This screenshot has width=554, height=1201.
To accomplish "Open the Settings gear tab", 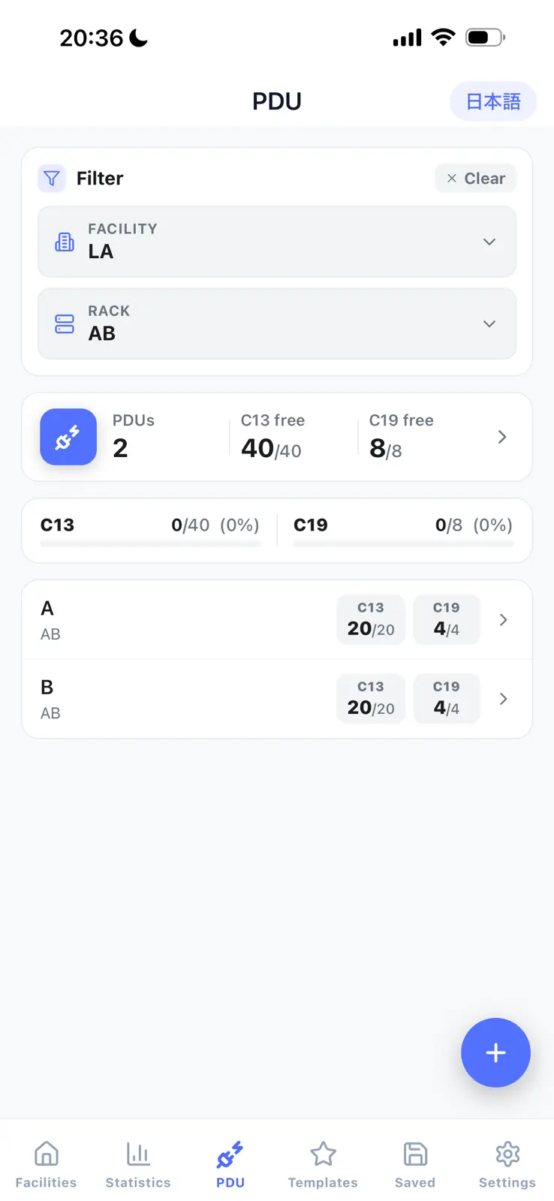I will coord(507,1164).
